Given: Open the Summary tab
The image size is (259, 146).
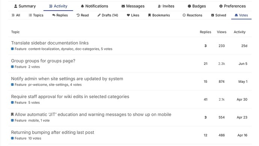Looking at the screenshot, I should 25,6.
